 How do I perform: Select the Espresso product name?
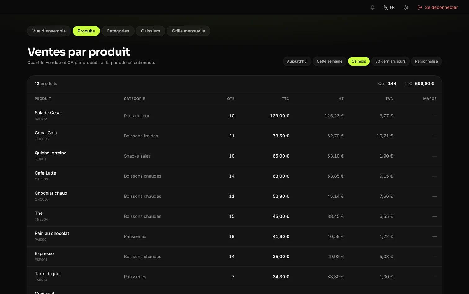click(44, 253)
